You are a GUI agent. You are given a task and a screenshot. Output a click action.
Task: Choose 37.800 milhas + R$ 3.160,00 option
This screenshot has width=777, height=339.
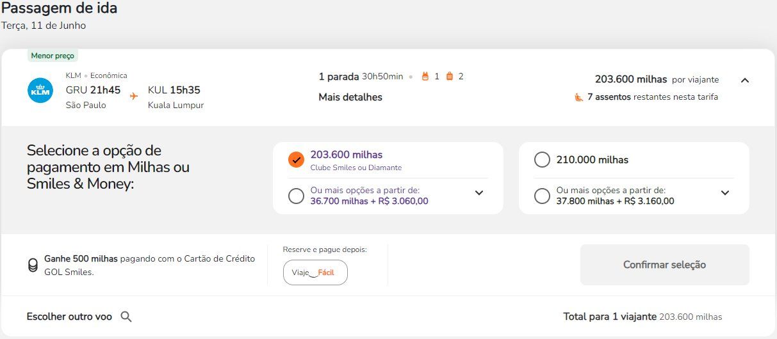pyautogui.click(x=542, y=196)
